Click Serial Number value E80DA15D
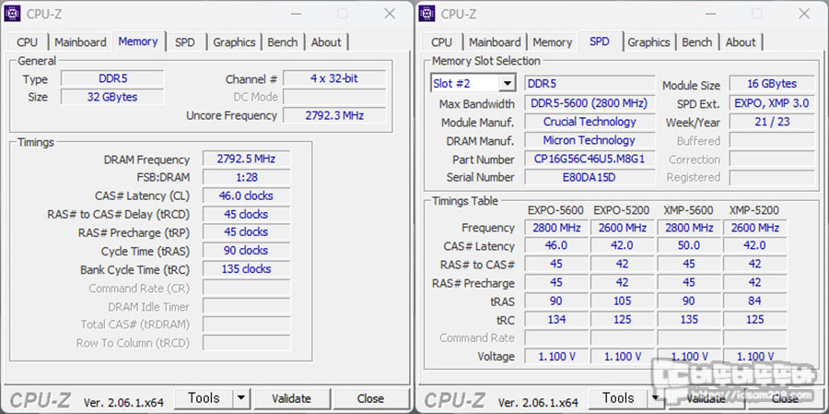Viewport: 829px width, 414px height. (590, 177)
